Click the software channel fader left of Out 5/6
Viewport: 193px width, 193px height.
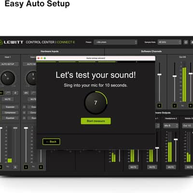coord(159,74)
